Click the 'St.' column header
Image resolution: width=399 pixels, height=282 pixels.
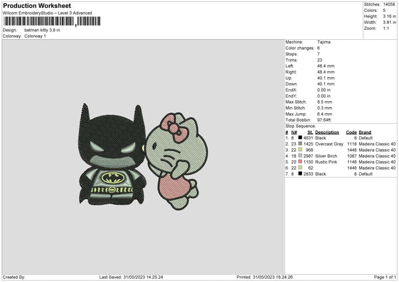click(310, 132)
